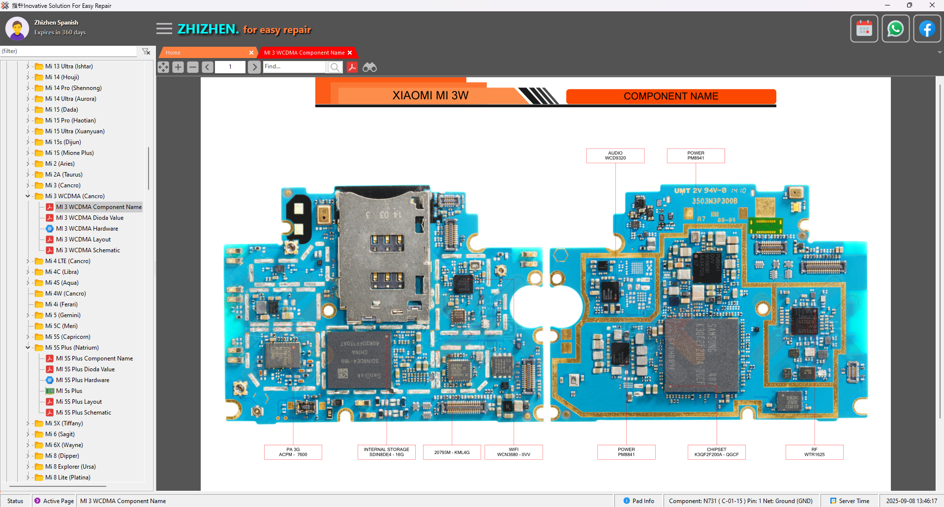Click the tree panel vertical scrollbar
The width and height of the screenshot is (944, 507).
pyautogui.click(x=149, y=168)
